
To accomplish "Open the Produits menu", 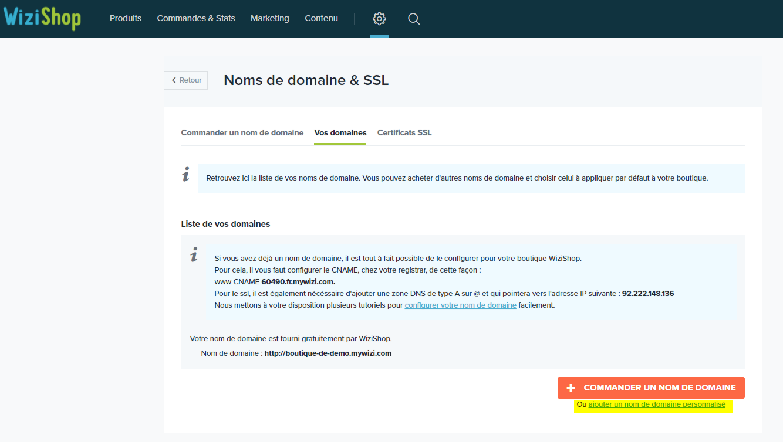I will point(126,18).
